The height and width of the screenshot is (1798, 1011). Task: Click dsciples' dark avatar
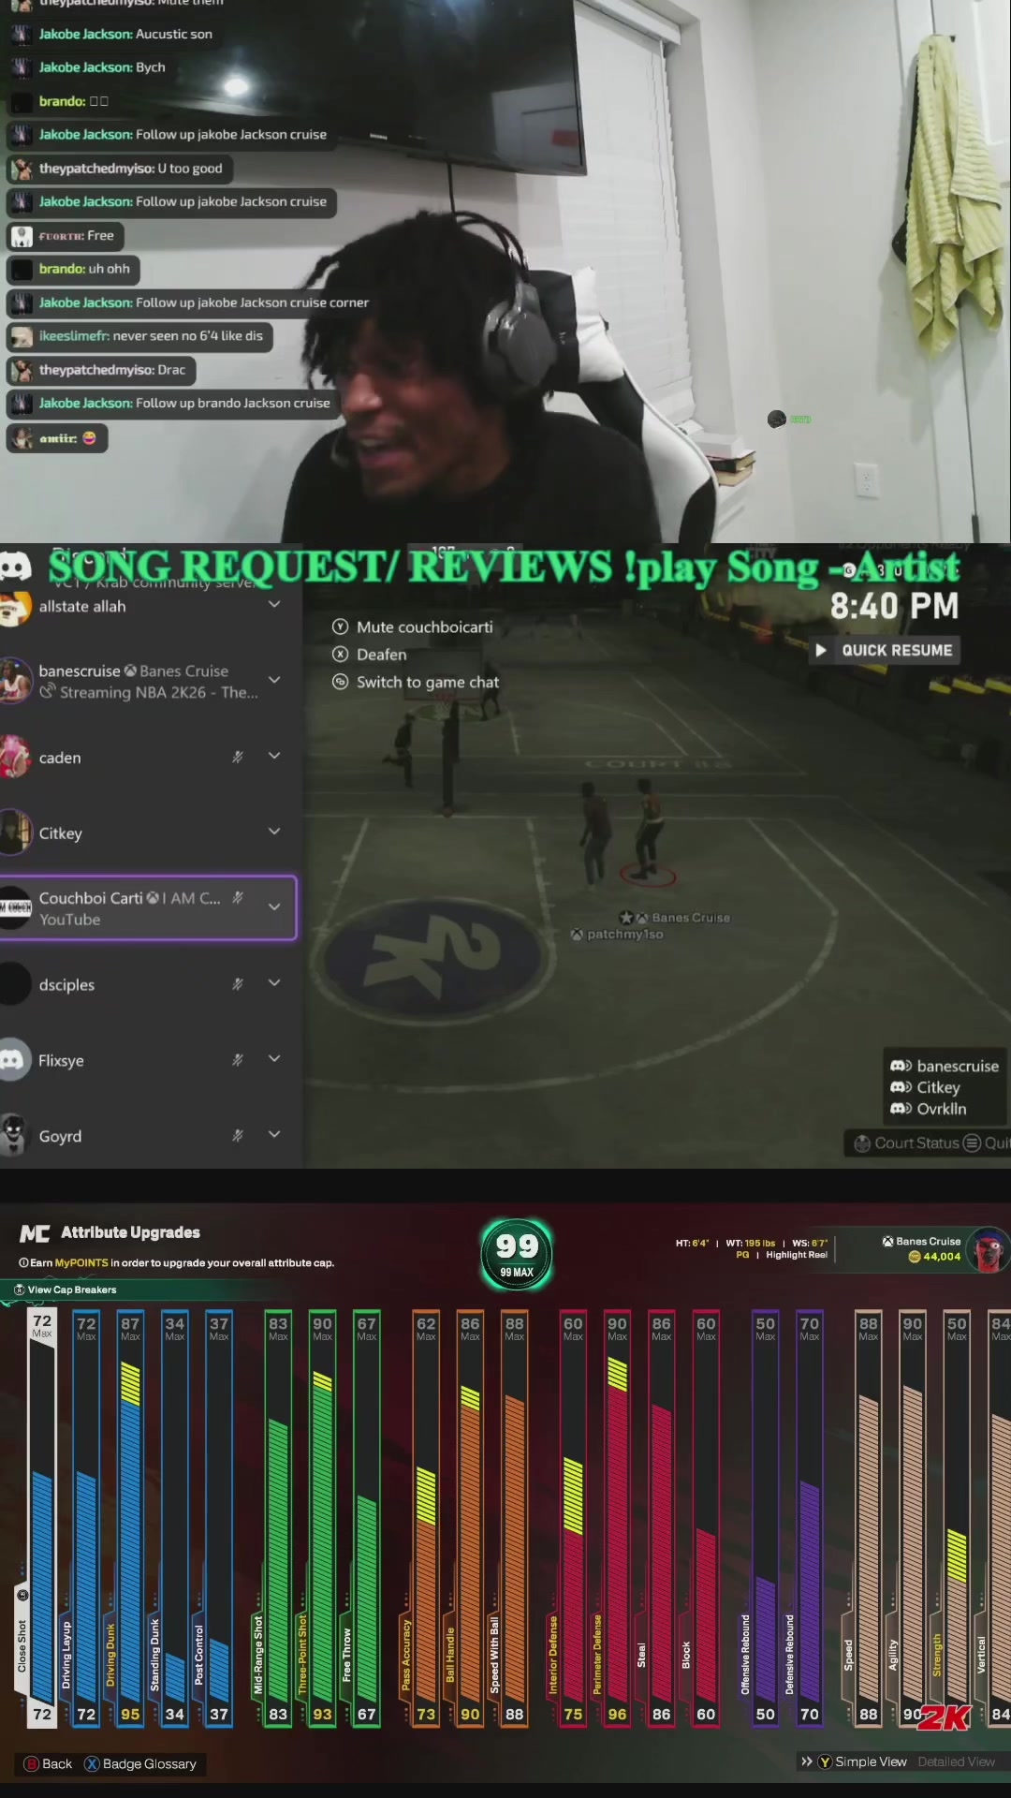coord(14,984)
